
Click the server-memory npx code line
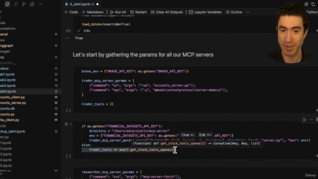(x=158, y=90)
